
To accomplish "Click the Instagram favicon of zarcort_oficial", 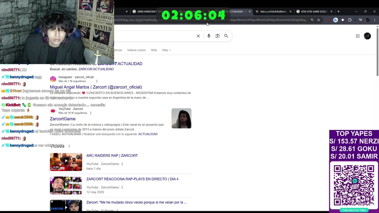I will coord(53,79).
